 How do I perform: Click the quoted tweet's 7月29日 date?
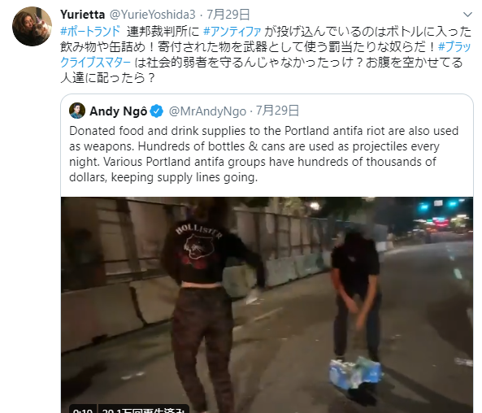pyautogui.click(x=278, y=111)
